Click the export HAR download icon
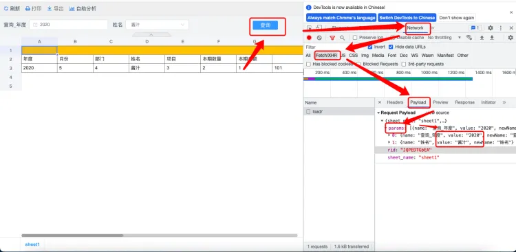This screenshot has height=252, width=516. coord(492,38)
